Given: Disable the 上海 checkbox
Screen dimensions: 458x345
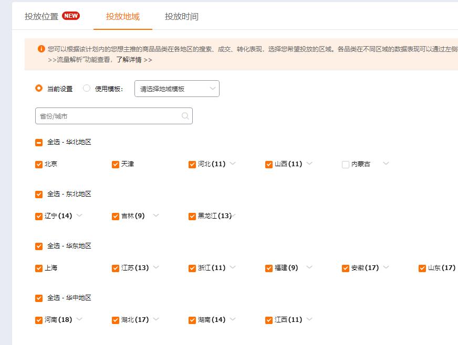Looking at the screenshot, I should (38, 268).
